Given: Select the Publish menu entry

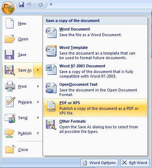Looking at the screenshot, I should pos(22,133).
